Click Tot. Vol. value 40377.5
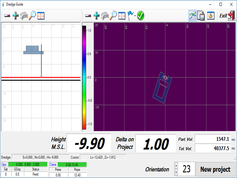Image resolution: width=237 pixels, height=178 pixels. 212,148
